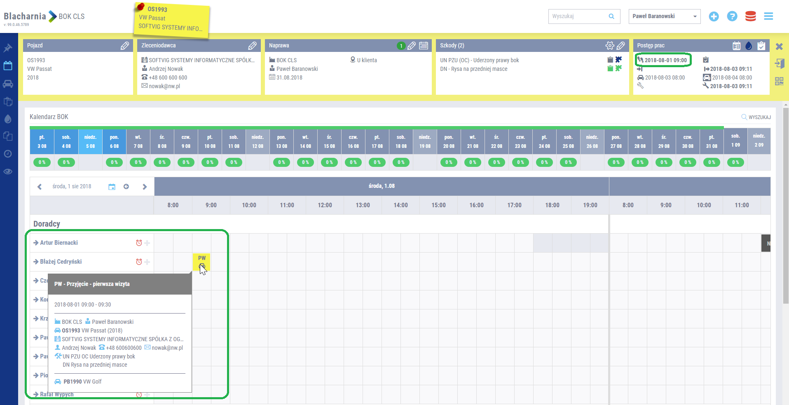Open the gear settings icon in Szkody panel
The width and height of the screenshot is (789, 405).
click(x=609, y=46)
